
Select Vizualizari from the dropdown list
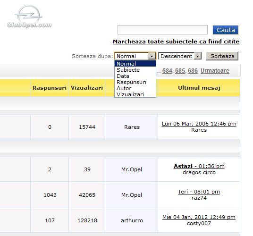point(135,94)
